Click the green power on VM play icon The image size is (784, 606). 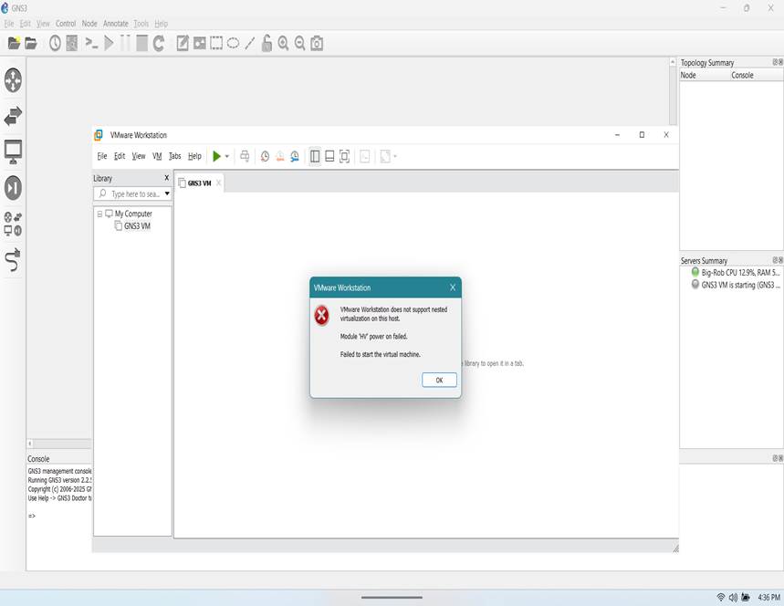tap(216, 156)
